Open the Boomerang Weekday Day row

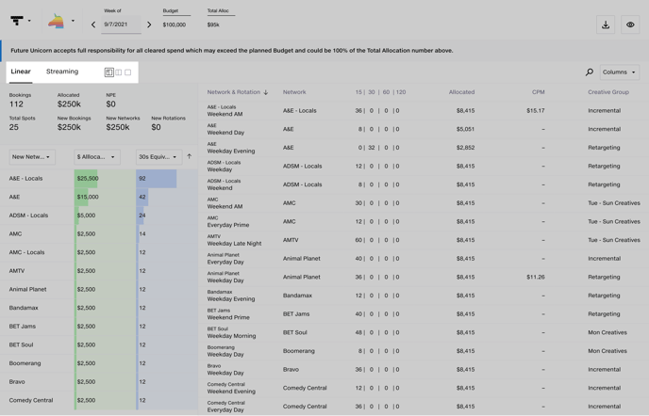(424, 351)
